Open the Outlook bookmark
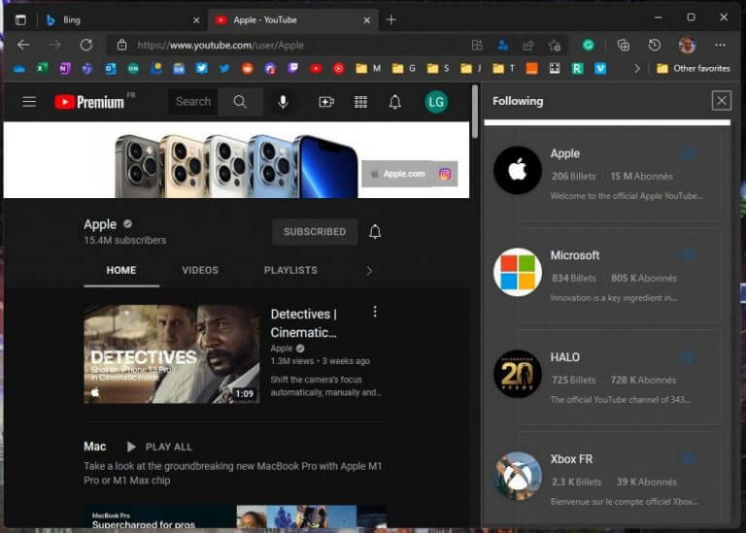Screen dimensions: 746x533 (x=111, y=69)
